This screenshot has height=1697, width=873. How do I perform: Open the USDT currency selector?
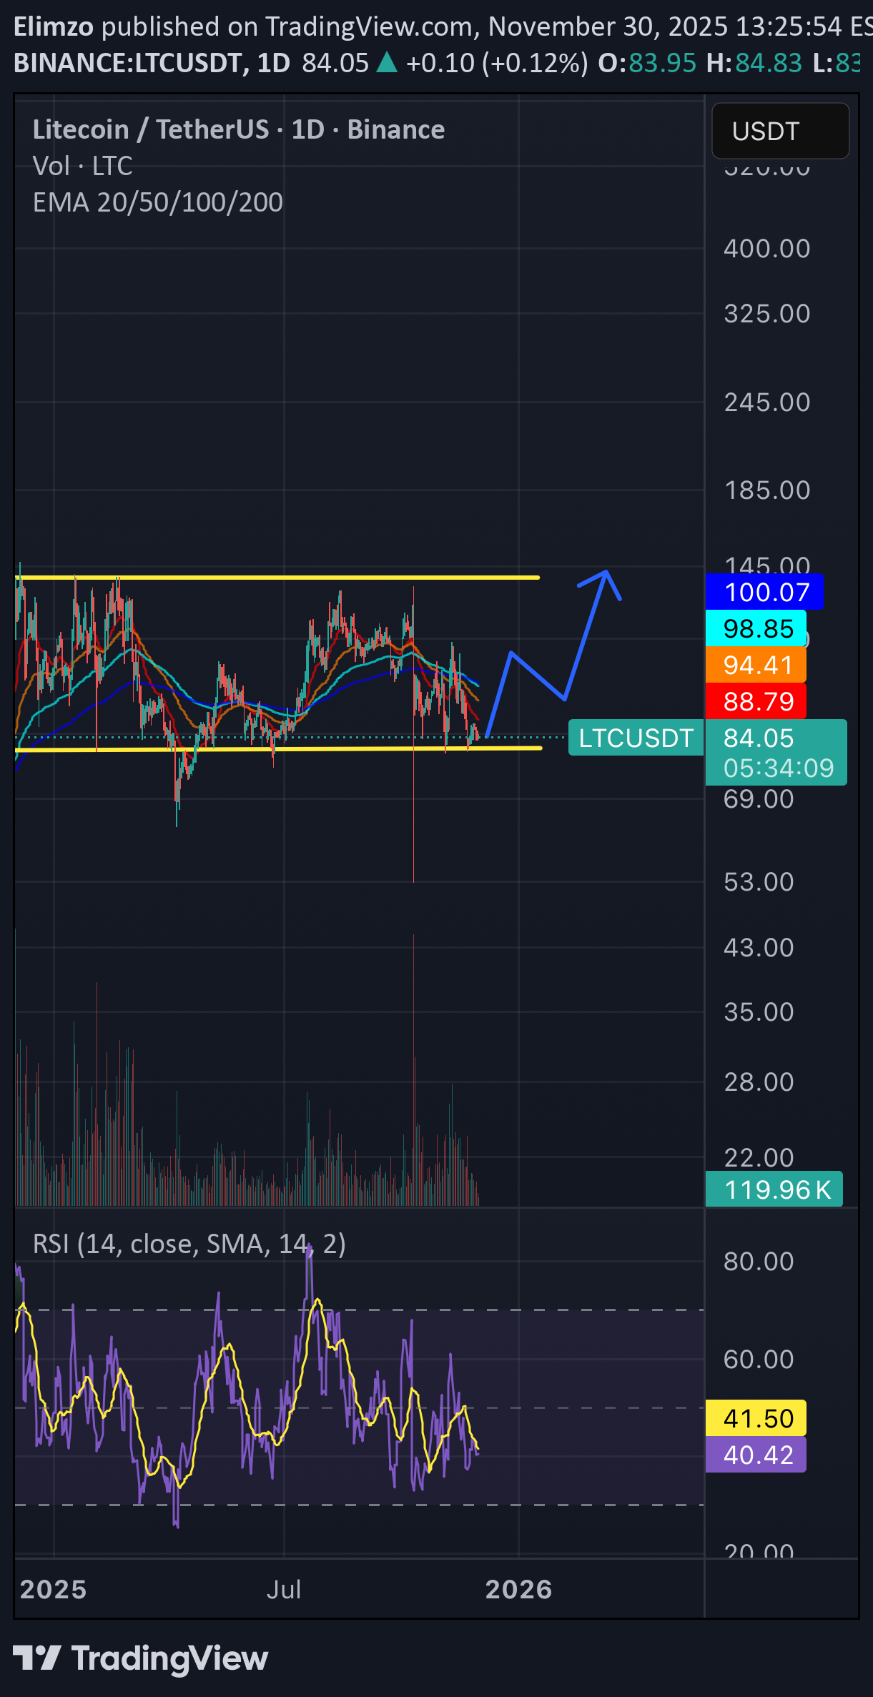click(780, 131)
